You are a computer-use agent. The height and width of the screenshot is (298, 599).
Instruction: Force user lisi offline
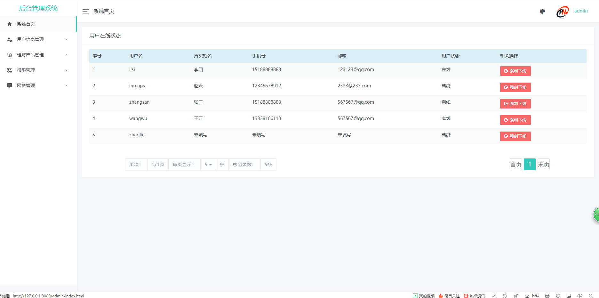coord(515,71)
